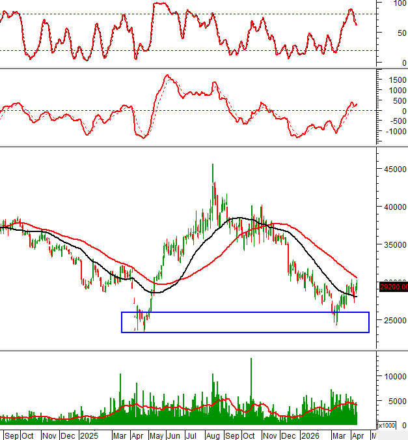Click the 2026 year label on time axis
This screenshot has height=440, width=408.
point(310,435)
